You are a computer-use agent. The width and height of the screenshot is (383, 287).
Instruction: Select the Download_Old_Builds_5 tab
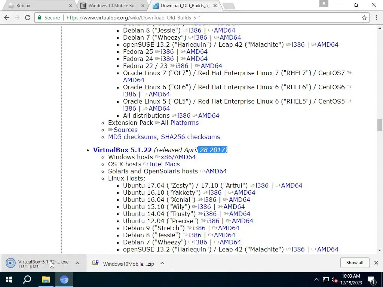pos(184,5)
